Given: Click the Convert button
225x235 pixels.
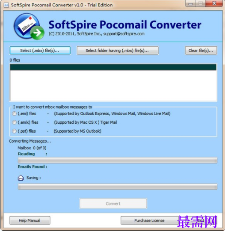Looking at the screenshot, I should point(113,203).
